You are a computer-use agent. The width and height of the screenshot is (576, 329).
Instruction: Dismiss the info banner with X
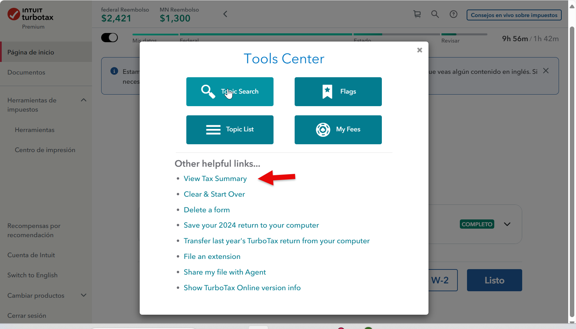pos(546,71)
